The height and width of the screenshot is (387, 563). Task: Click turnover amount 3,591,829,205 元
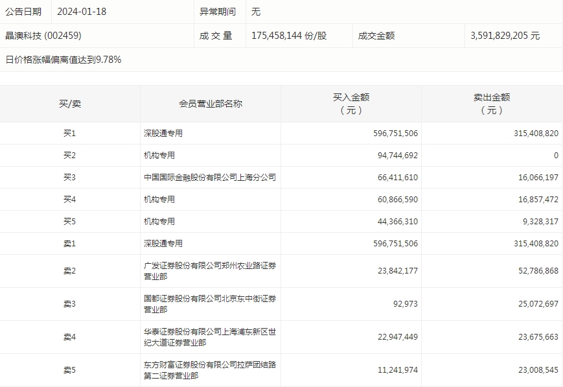coord(505,36)
